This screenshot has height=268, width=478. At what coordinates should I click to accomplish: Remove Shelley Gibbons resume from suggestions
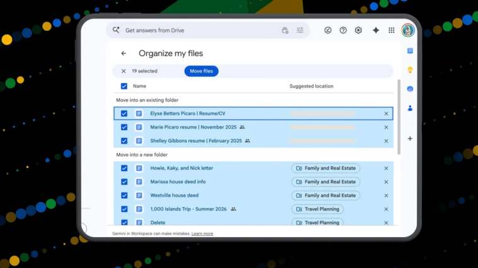(x=386, y=141)
